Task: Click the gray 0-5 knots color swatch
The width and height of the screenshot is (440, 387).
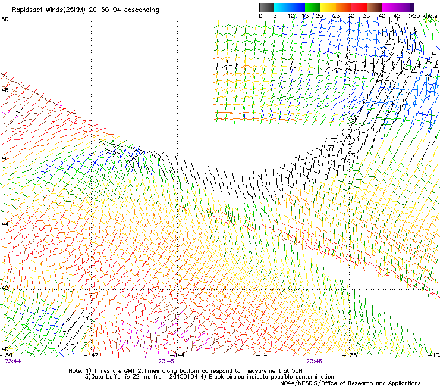Action: tap(266, 7)
